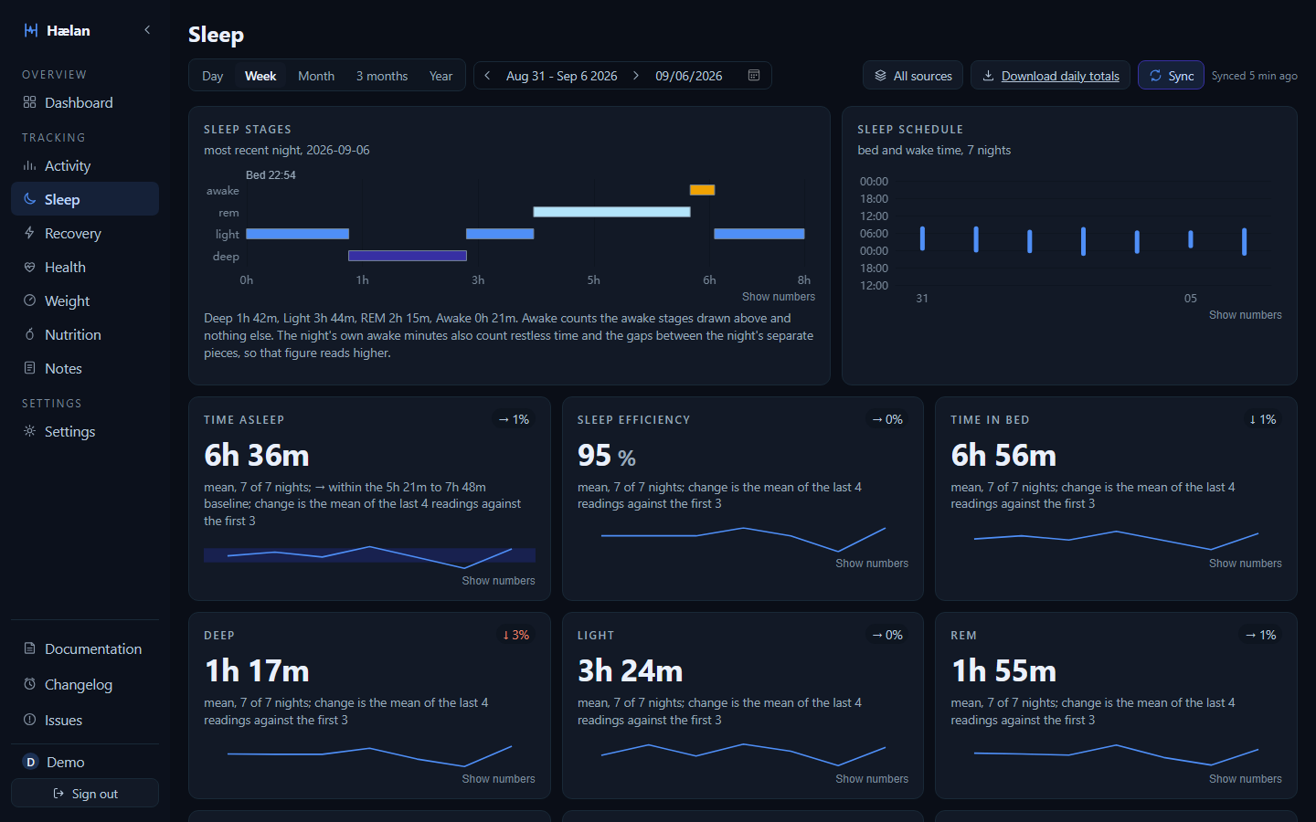Click the '1h 55m' REM value

[1003, 670]
